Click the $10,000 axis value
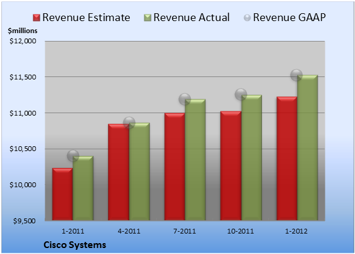The height and width of the screenshot is (254, 355). pos(23,185)
